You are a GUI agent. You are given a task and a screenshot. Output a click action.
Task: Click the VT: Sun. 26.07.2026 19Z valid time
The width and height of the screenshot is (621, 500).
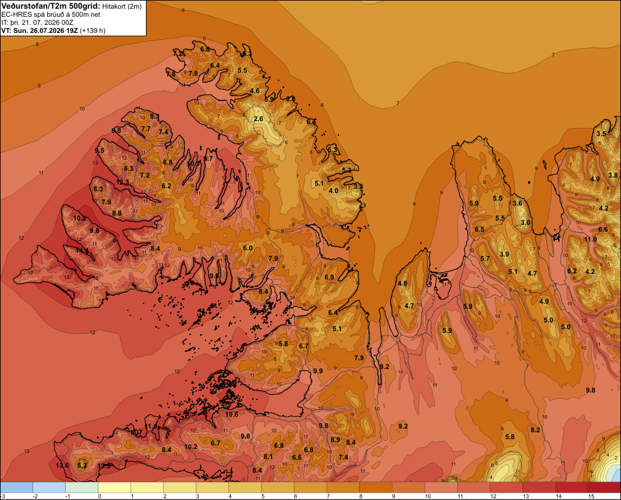click(40, 30)
